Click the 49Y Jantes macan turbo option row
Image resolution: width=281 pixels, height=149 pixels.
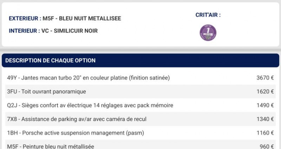(140, 78)
